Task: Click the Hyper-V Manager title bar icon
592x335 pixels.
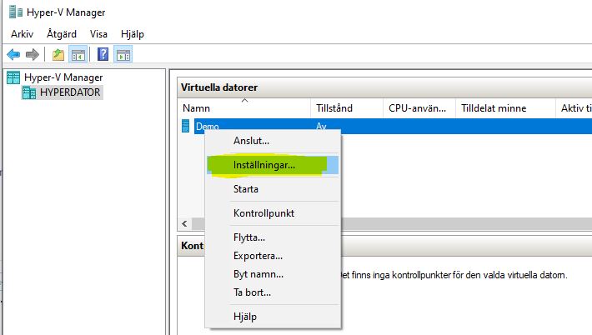Action: 16,12
